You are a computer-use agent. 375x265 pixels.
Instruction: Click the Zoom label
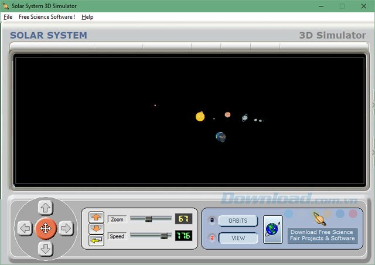pyautogui.click(x=117, y=219)
